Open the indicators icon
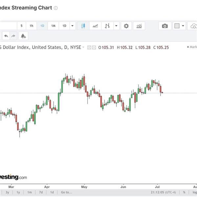 pyautogui.click(x=139, y=26)
